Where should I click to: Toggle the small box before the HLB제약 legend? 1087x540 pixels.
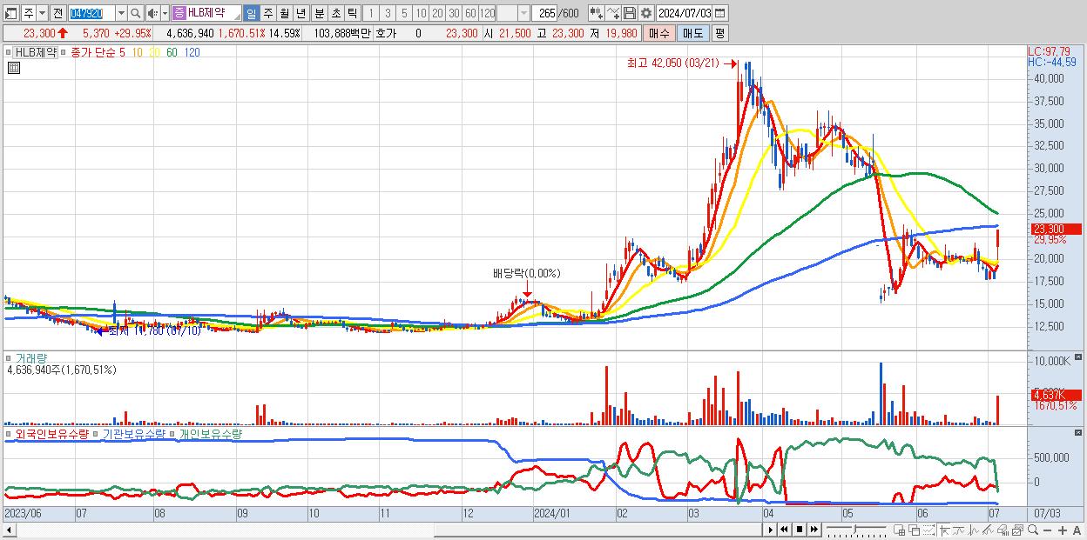[9, 52]
